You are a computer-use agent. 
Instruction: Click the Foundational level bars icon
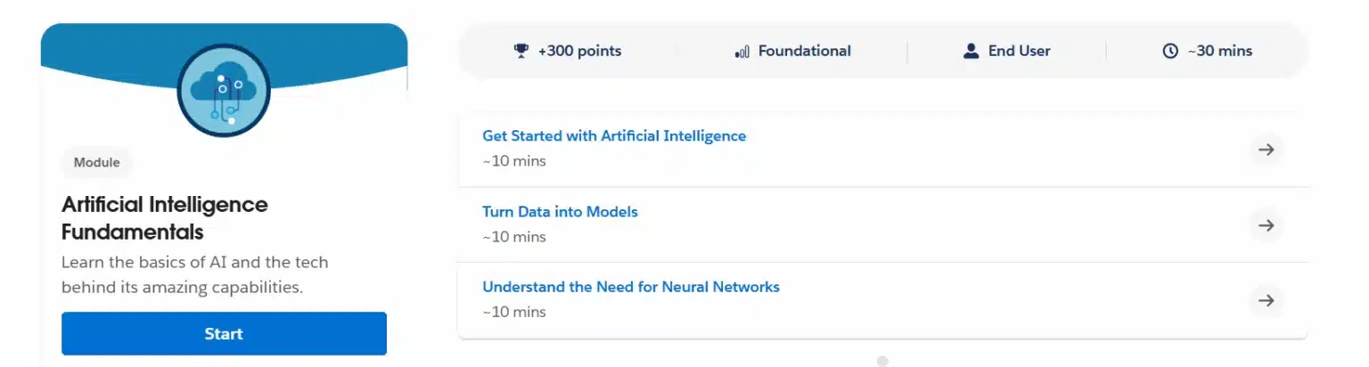[742, 52]
